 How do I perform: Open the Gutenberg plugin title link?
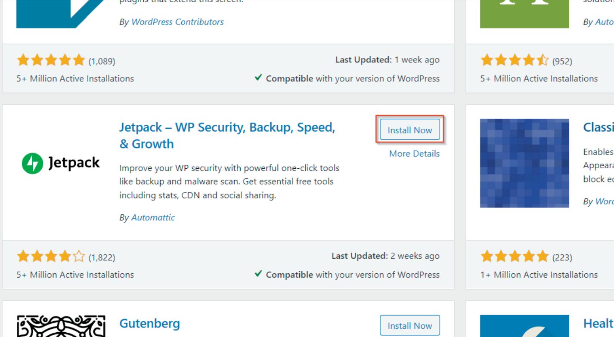(149, 323)
